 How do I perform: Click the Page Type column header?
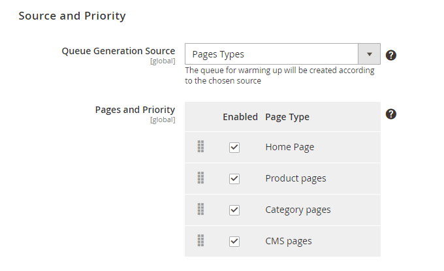(x=287, y=117)
